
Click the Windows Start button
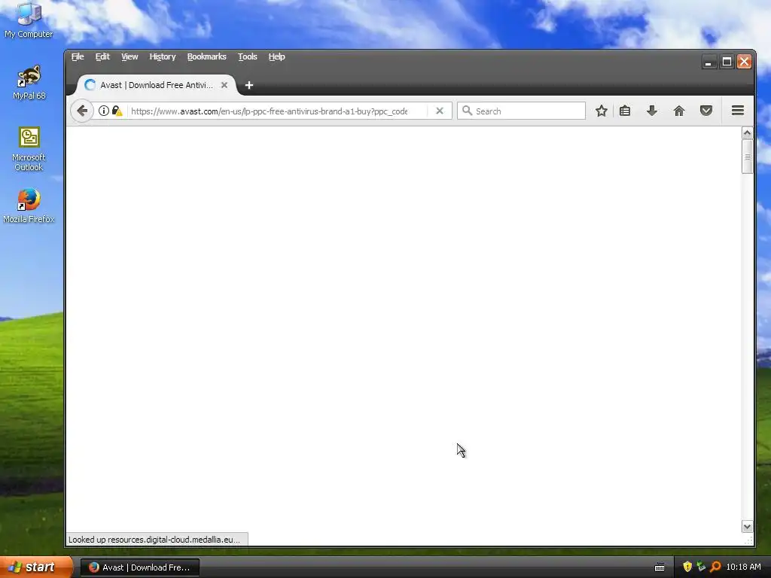click(36, 567)
